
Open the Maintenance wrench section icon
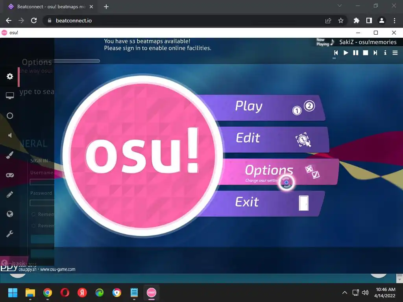(10, 234)
